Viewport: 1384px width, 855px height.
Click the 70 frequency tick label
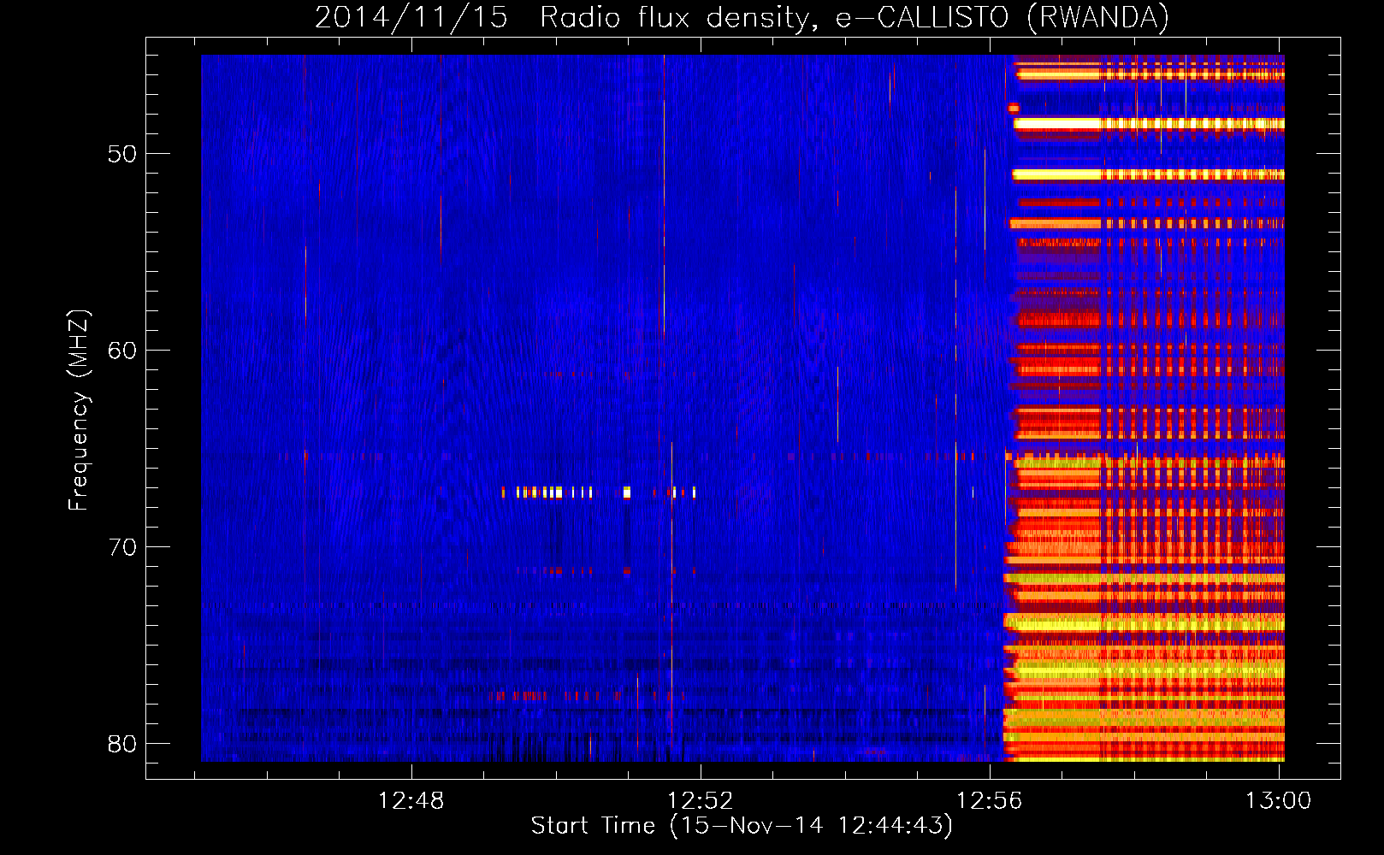[x=122, y=547]
